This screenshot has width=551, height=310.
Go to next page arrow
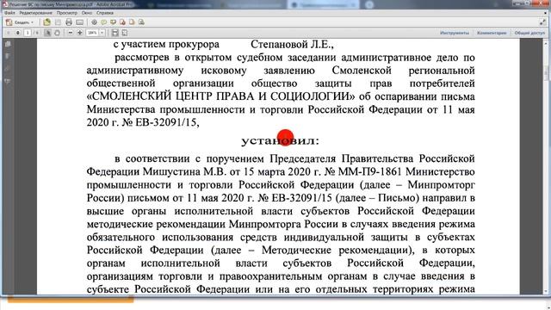coord(17,33)
